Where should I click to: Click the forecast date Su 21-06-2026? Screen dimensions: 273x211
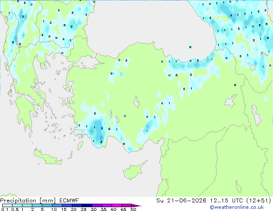pos(181,201)
